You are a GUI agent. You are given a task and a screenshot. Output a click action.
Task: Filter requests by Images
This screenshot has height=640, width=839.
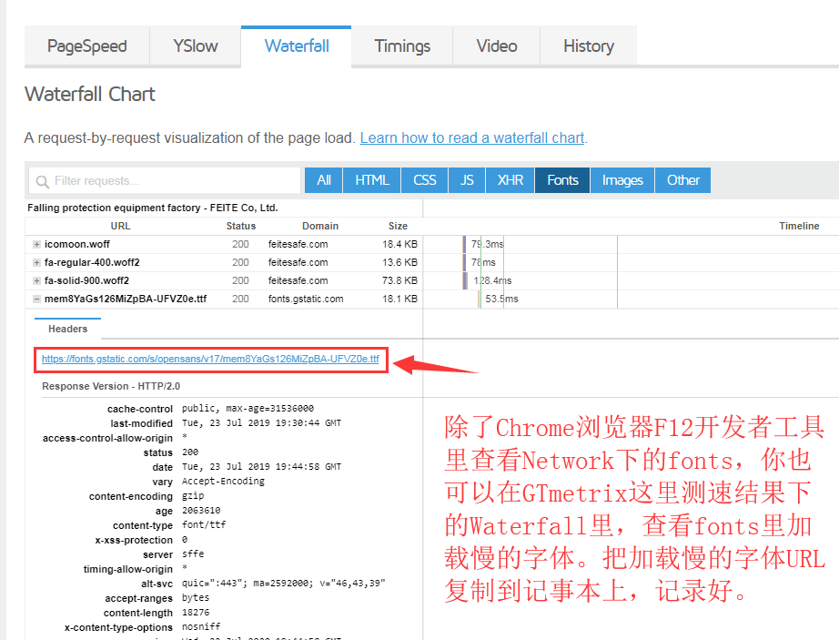pos(622,180)
